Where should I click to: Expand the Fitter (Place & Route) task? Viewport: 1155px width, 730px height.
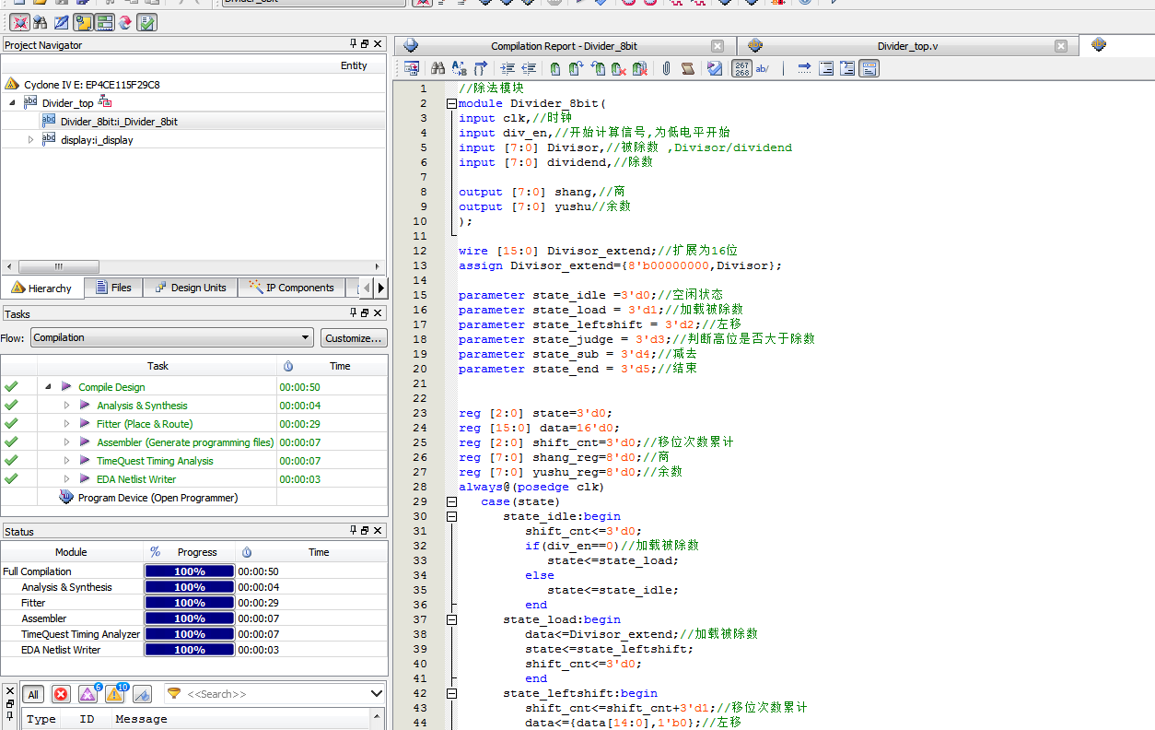click(x=66, y=424)
